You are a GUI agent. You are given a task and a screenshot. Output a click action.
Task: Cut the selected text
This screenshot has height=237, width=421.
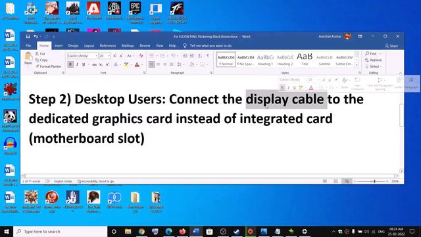click(x=40, y=54)
